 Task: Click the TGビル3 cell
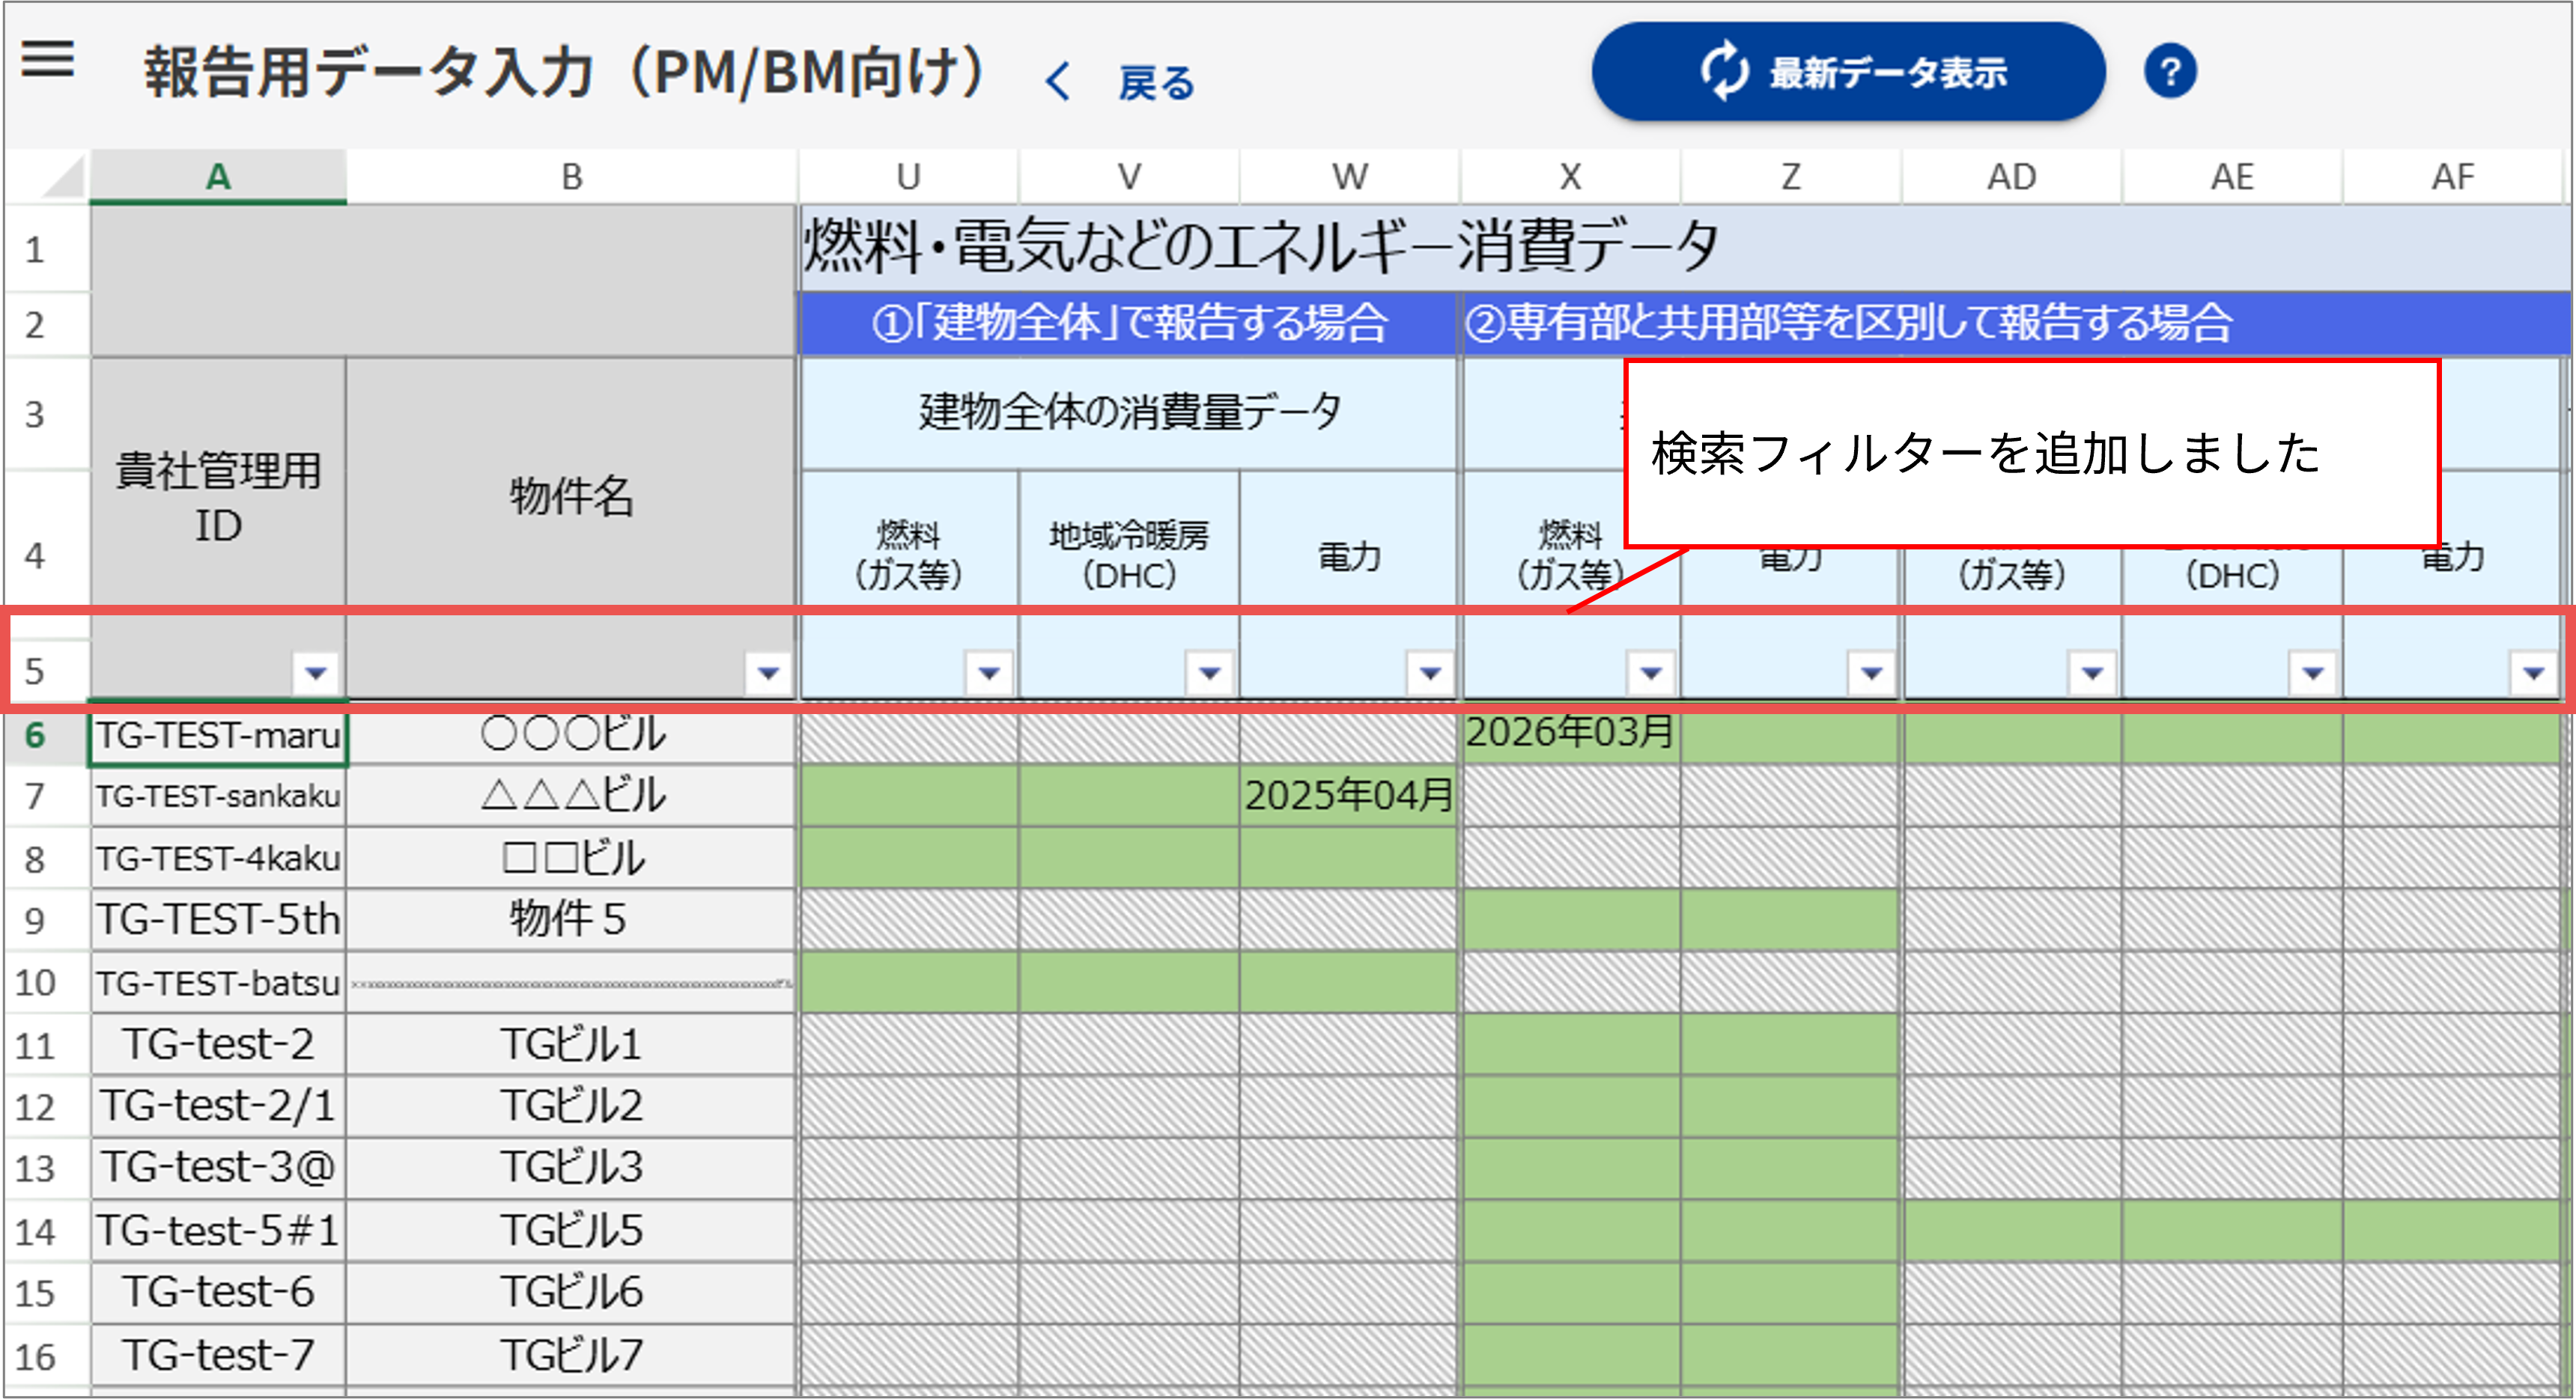click(x=571, y=1167)
